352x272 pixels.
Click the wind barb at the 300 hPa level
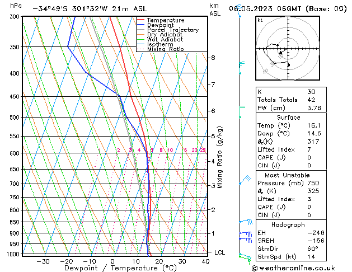point(239,11)
